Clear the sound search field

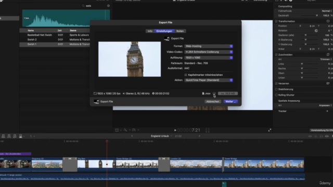109,6
